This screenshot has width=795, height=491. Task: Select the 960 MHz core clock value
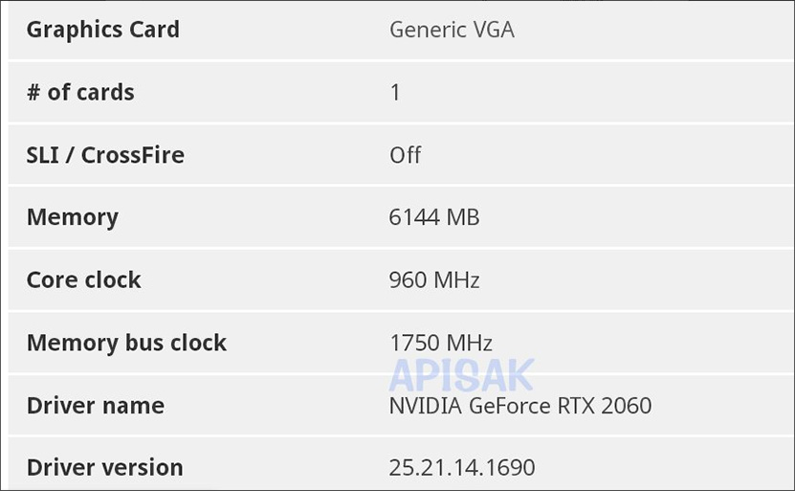[x=434, y=280]
